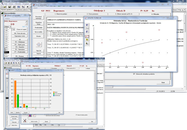Click the blue američki jasen legend swatch
The image size is (187, 130).
tap(54, 96)
